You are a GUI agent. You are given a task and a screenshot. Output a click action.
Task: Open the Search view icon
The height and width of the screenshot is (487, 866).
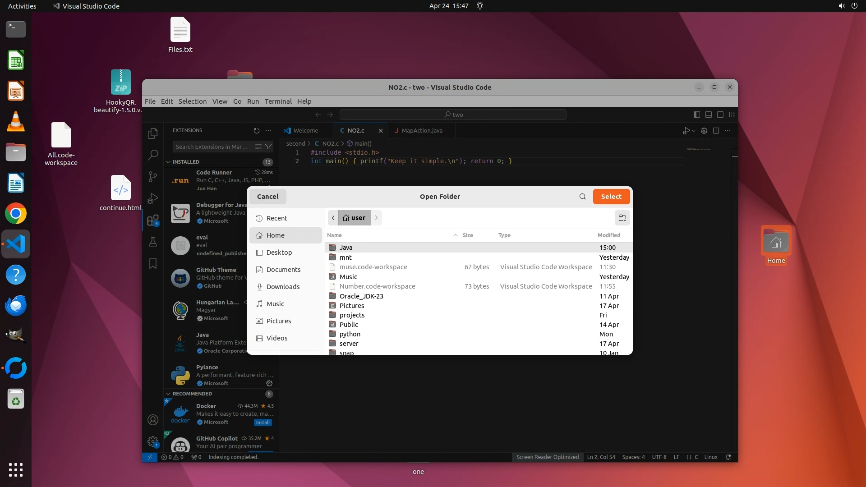click(x=153, y=155)
